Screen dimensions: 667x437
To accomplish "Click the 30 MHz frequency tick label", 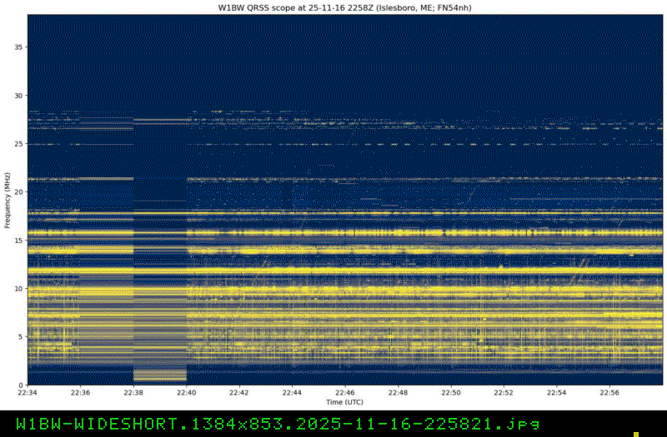I will (x=18, y=96).
